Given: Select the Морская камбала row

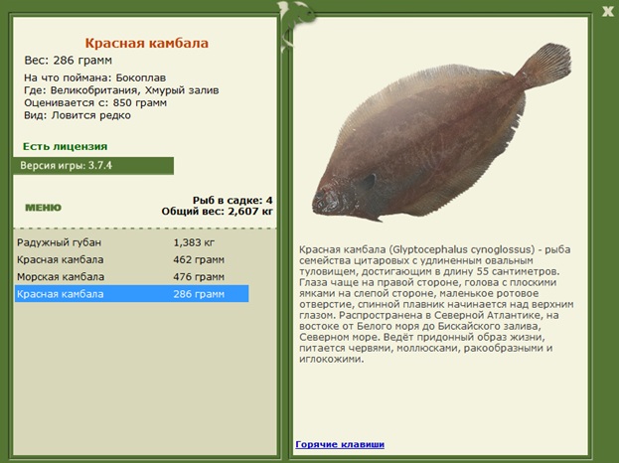Looking at the screenshot, I should (x=132, y=276).
